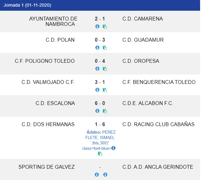Open match report icon for Nambroca vs Camarena
202x181 pixels.
[105, 26]
